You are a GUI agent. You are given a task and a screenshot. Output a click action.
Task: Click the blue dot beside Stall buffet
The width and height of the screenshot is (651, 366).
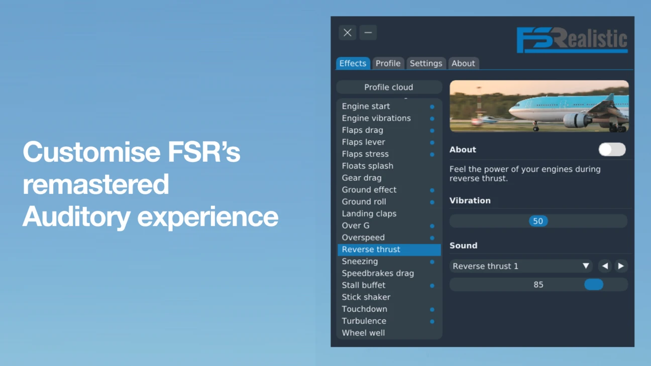point(432,286)
